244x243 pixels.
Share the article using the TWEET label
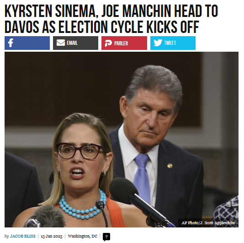point(170,43)
